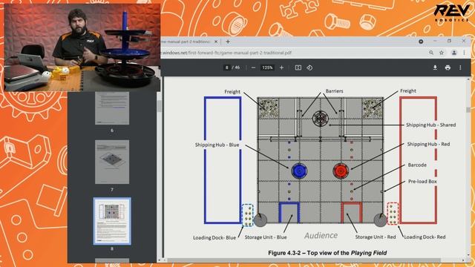Click the 'Storage Unit - Blue' label
Screen dimensions: 475x267
[x=266, y=237]
